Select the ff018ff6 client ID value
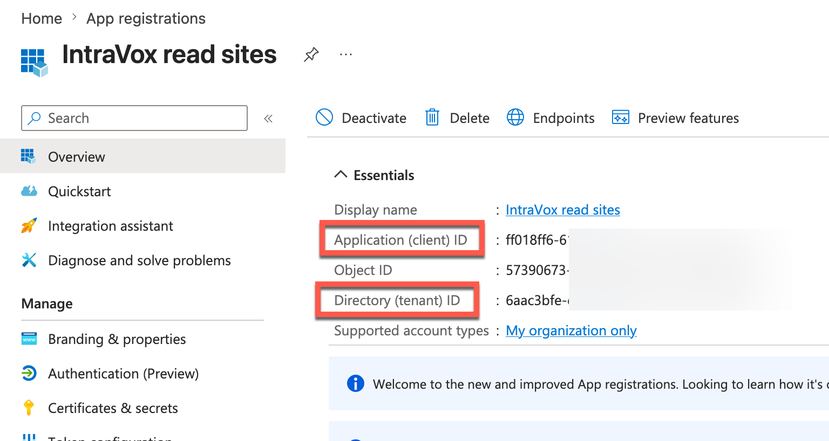829x441 pixels. 537,240
